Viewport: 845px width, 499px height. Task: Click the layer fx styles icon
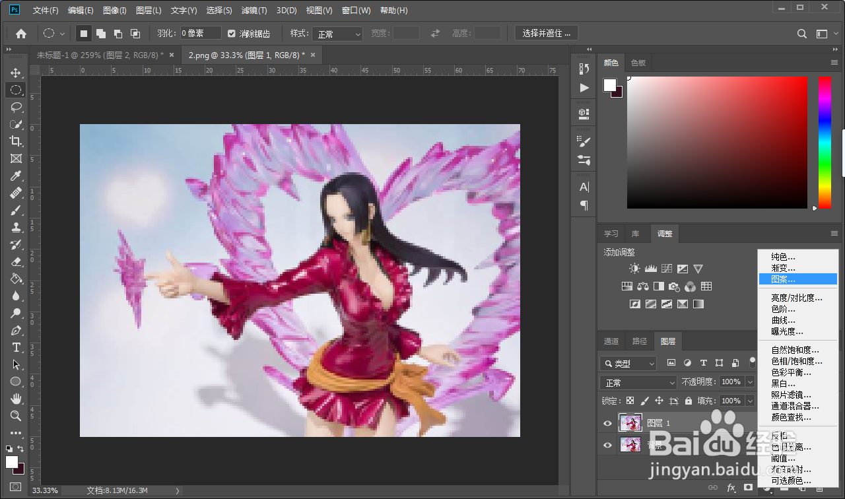coord(731,488)
